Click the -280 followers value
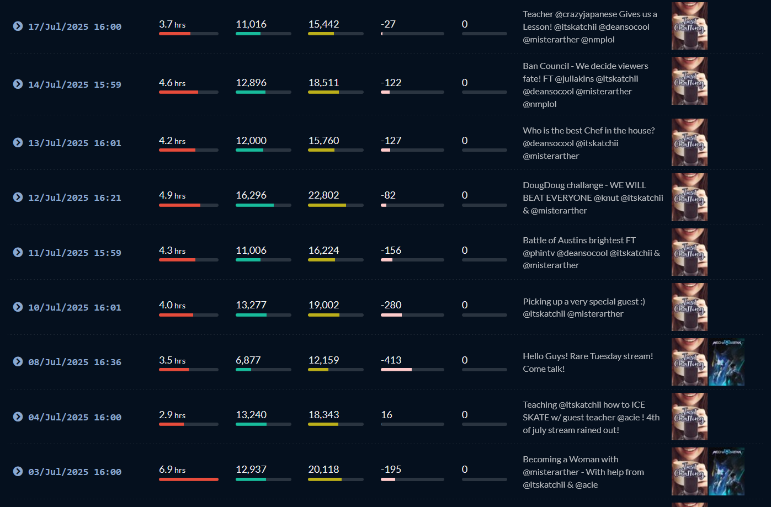 click(391, 305)
